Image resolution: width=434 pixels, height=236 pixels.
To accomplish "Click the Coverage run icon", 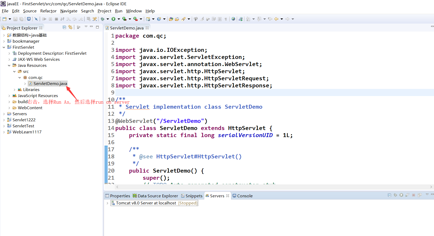I will 124,19.
